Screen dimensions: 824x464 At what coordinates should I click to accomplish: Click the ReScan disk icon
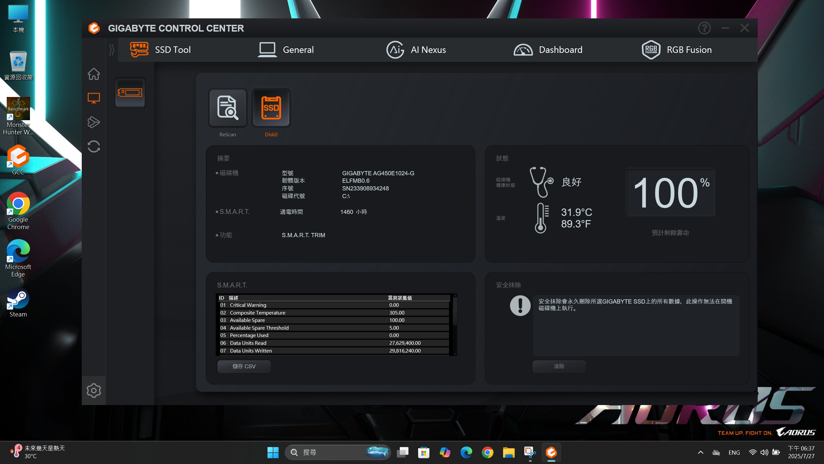pos(228,108)
